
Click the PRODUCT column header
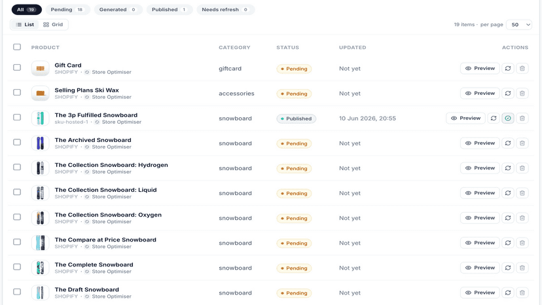point(45,47)
